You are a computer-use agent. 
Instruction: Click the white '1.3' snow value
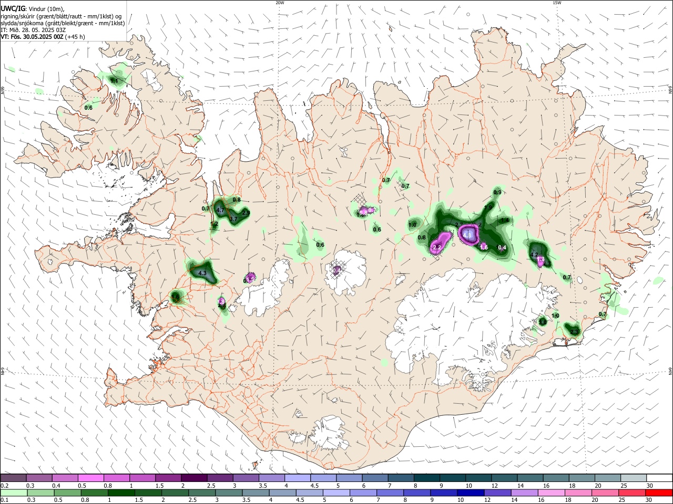point(541,259)
